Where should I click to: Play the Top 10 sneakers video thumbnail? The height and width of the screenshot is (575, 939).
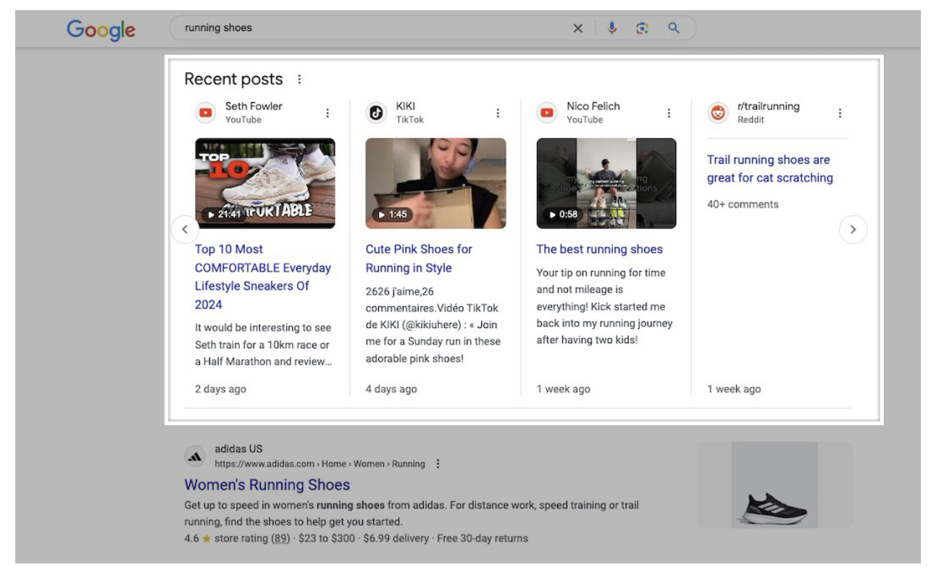pyautogui.click(x=265, y=183)
